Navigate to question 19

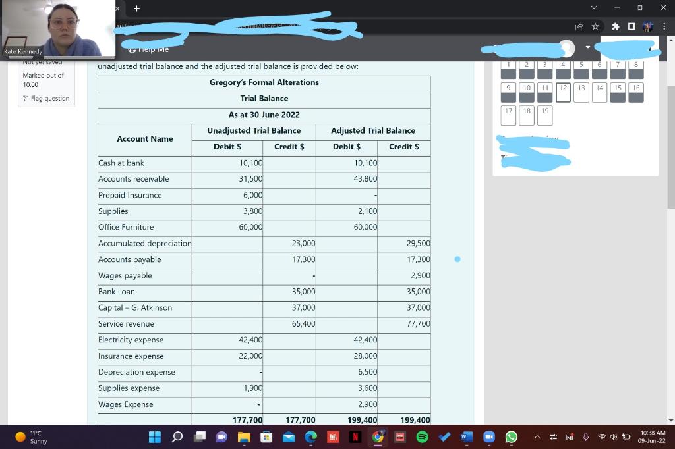click(x=545, y=115)
